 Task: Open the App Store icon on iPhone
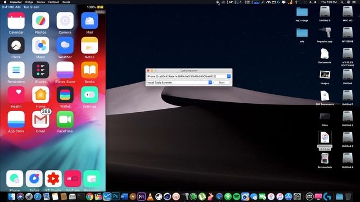pos(16,120)
